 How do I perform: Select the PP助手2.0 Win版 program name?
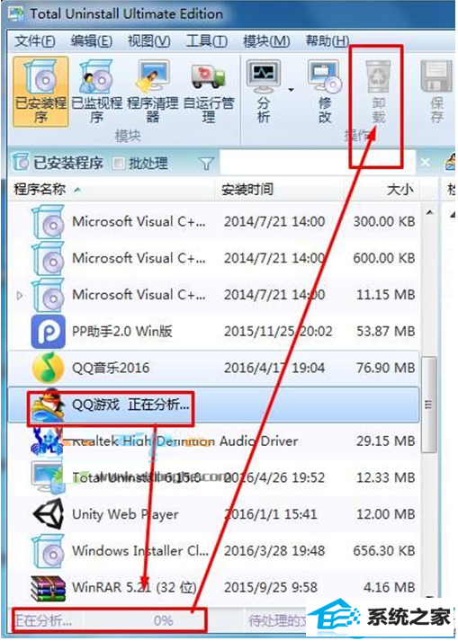[122, 331]
